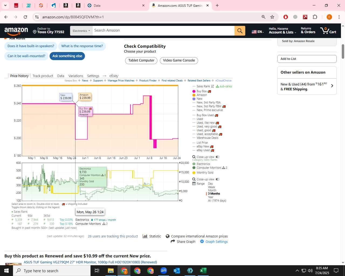Toggle the upper Close-up view switch
The height and width of the screenshot is (276, 345).
(x=218, y=157)
